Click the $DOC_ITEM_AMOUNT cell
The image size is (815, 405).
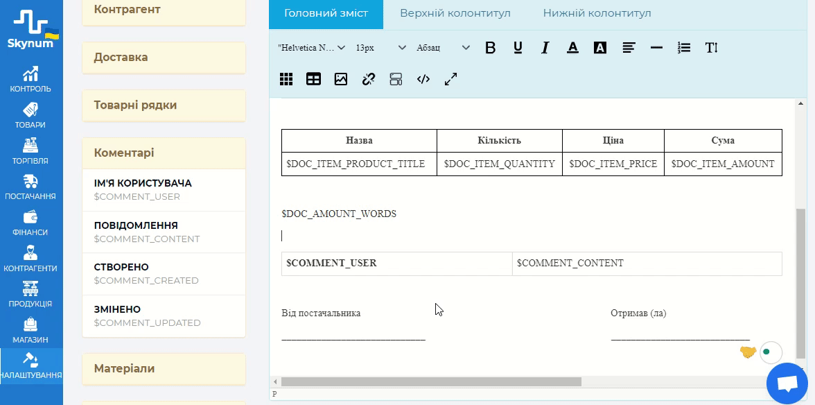point(723,164)
